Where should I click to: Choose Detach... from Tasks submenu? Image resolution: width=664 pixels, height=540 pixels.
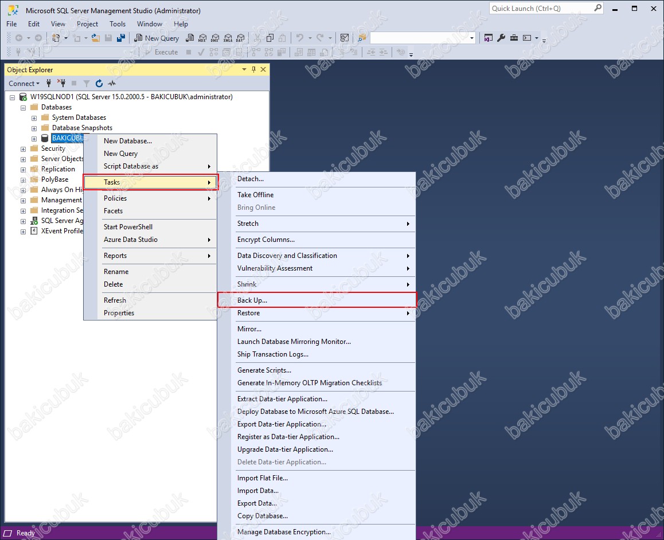pyautogui.click(x=317, y=179)
